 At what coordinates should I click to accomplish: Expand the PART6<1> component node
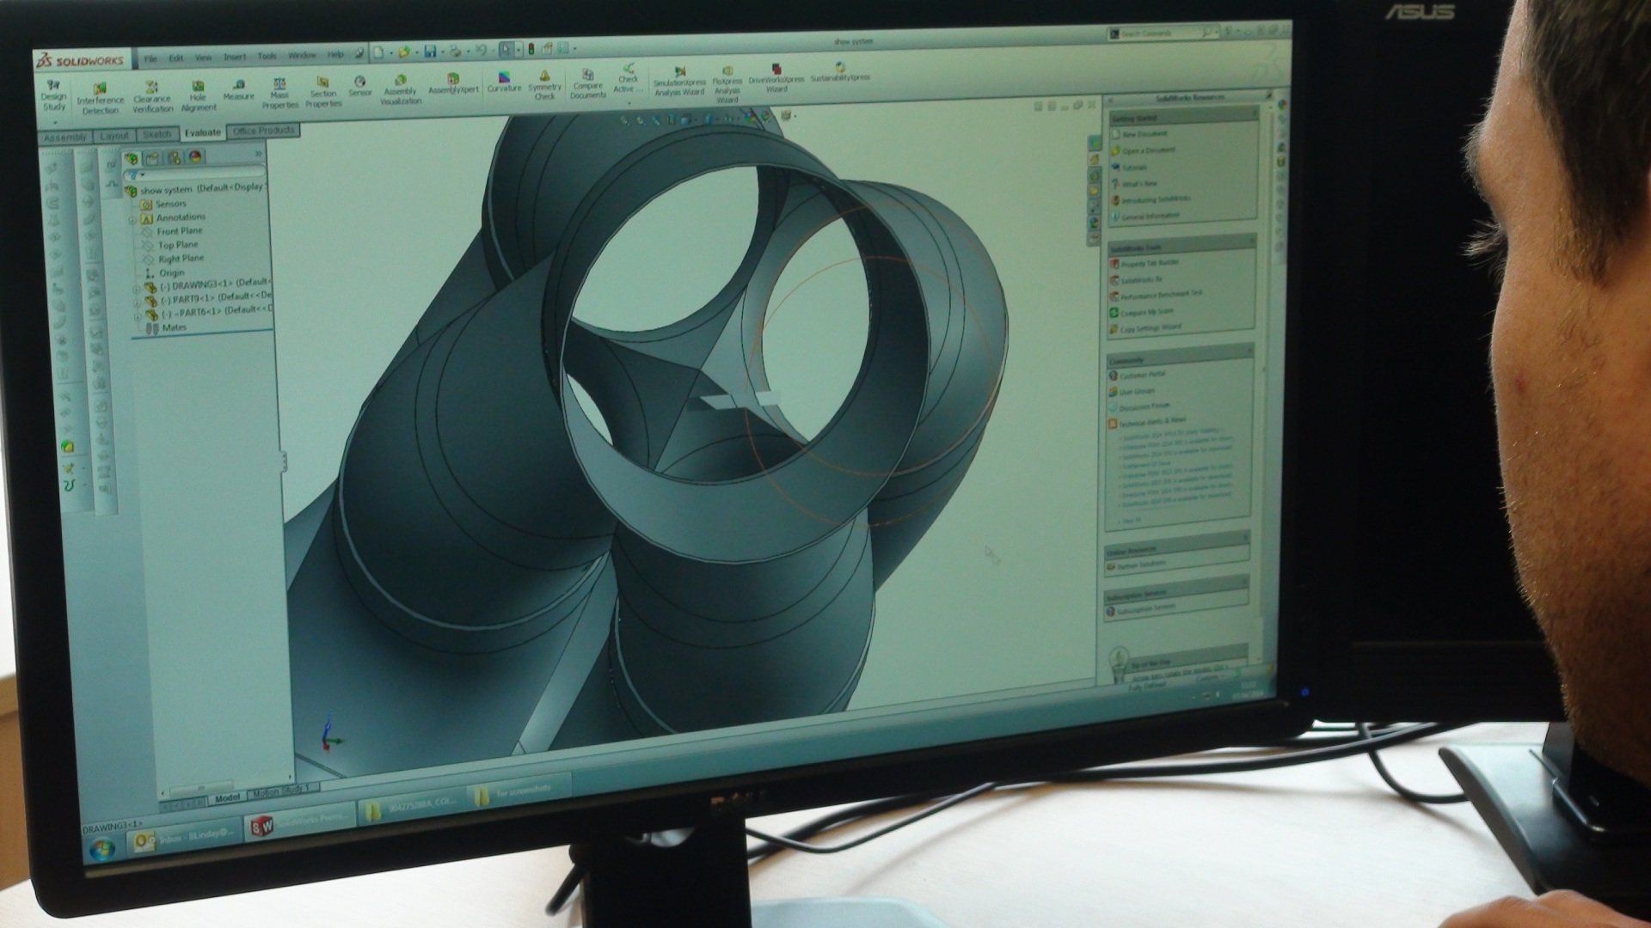click(x=136, y=316)
